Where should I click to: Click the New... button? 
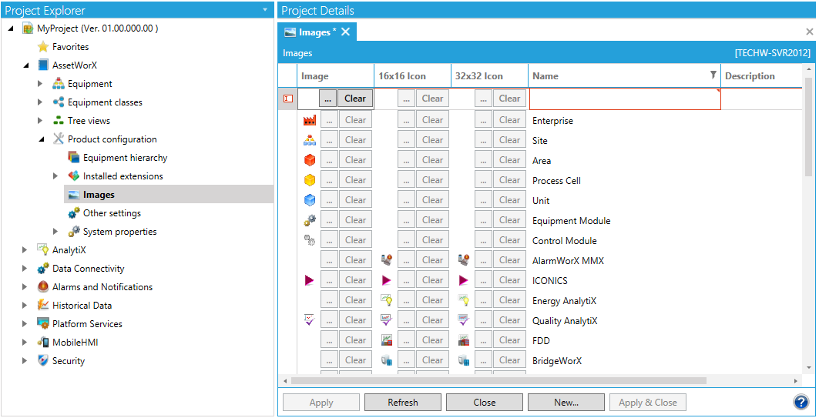[566, 402]
